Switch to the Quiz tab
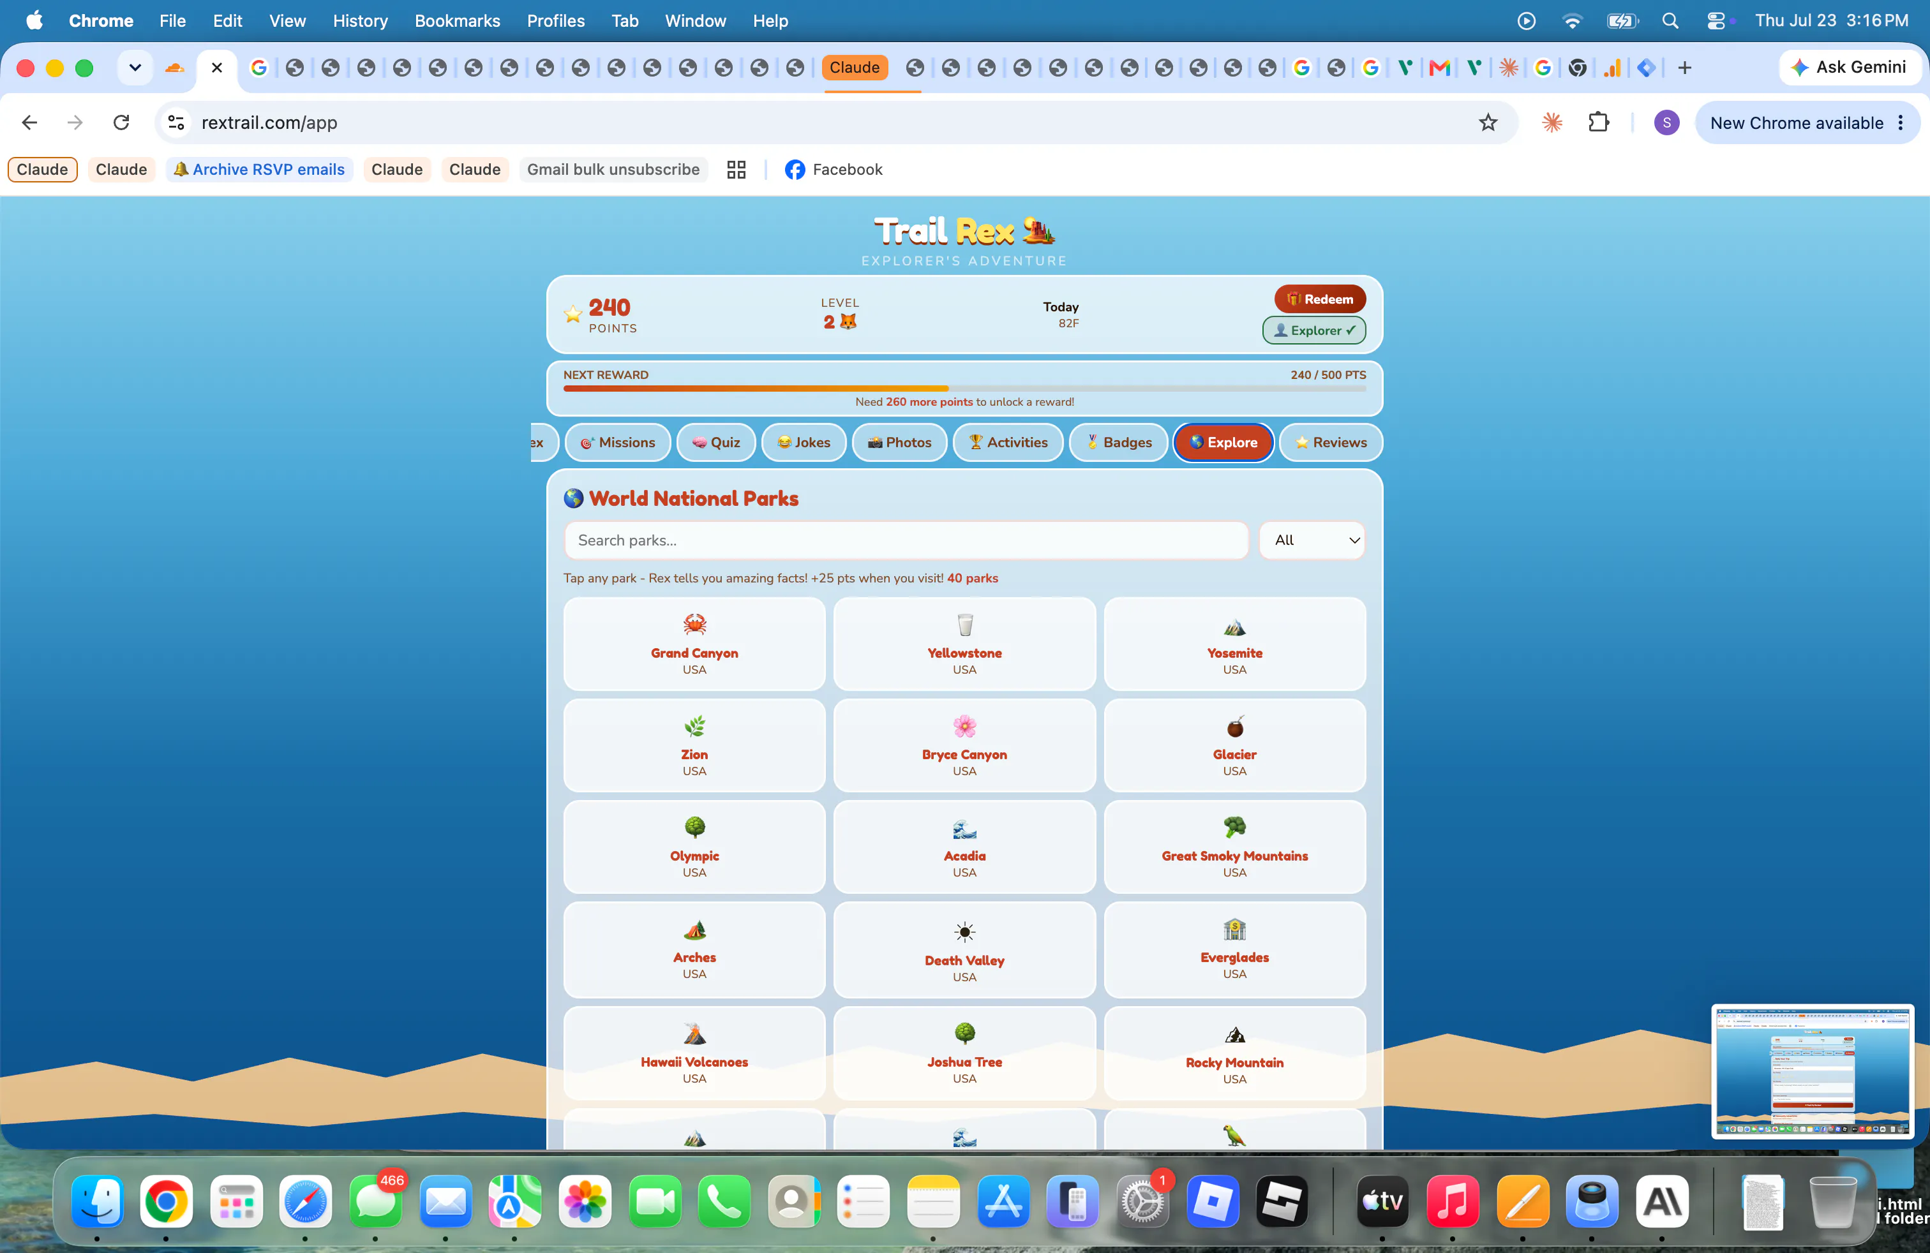 click(716, 443)
